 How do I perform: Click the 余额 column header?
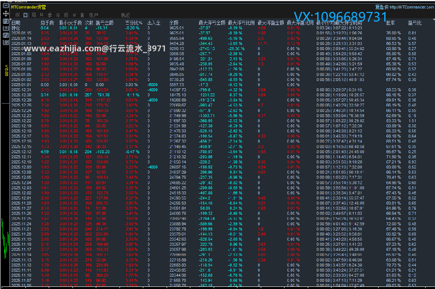174,23
